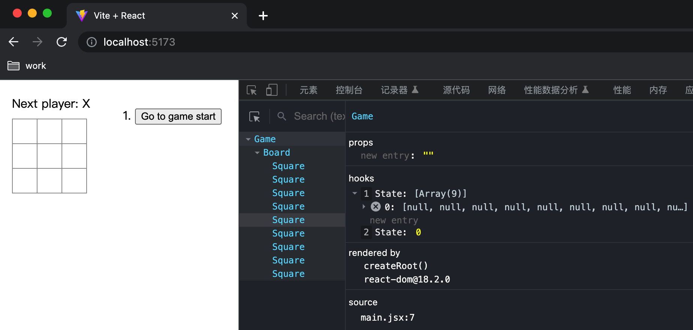Collapse the Game tree node arrow

[x=248, y=139]
